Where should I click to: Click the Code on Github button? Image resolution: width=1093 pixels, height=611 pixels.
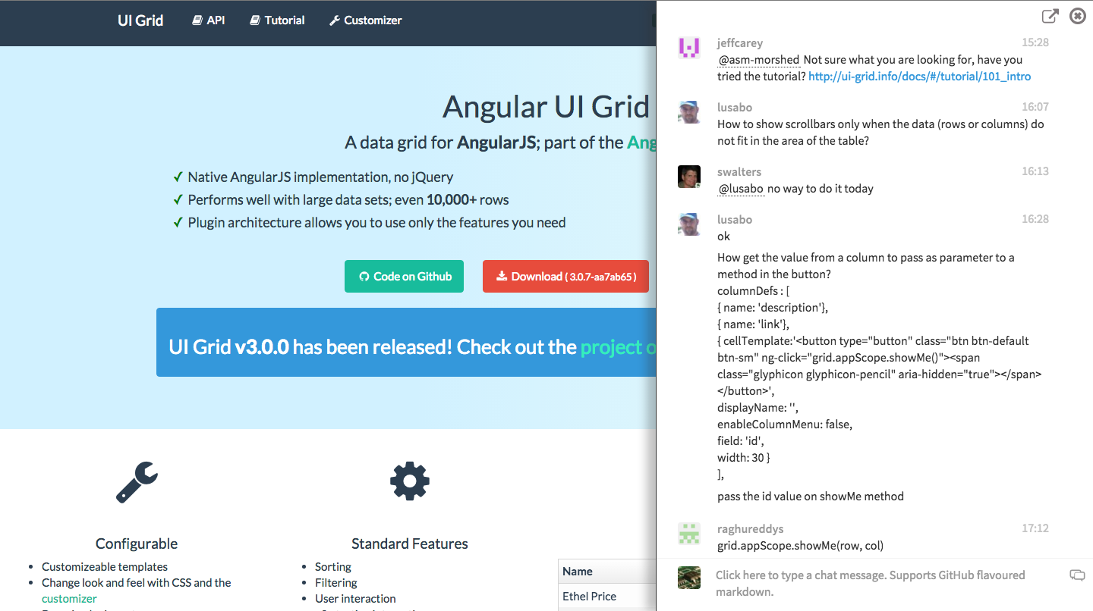click(404, 277)
